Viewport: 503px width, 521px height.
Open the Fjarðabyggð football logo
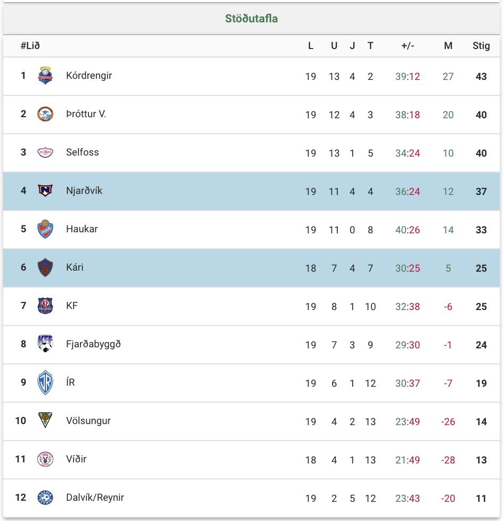[45, 344]
